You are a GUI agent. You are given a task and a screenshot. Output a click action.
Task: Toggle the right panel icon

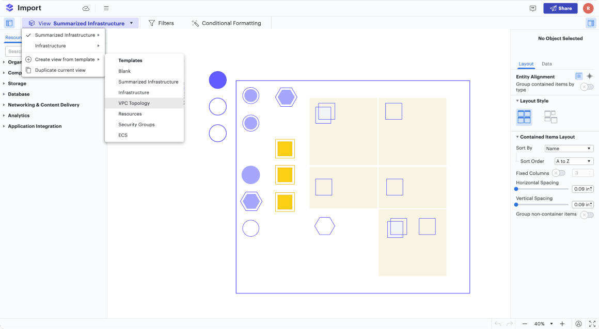tap(591, 23)
